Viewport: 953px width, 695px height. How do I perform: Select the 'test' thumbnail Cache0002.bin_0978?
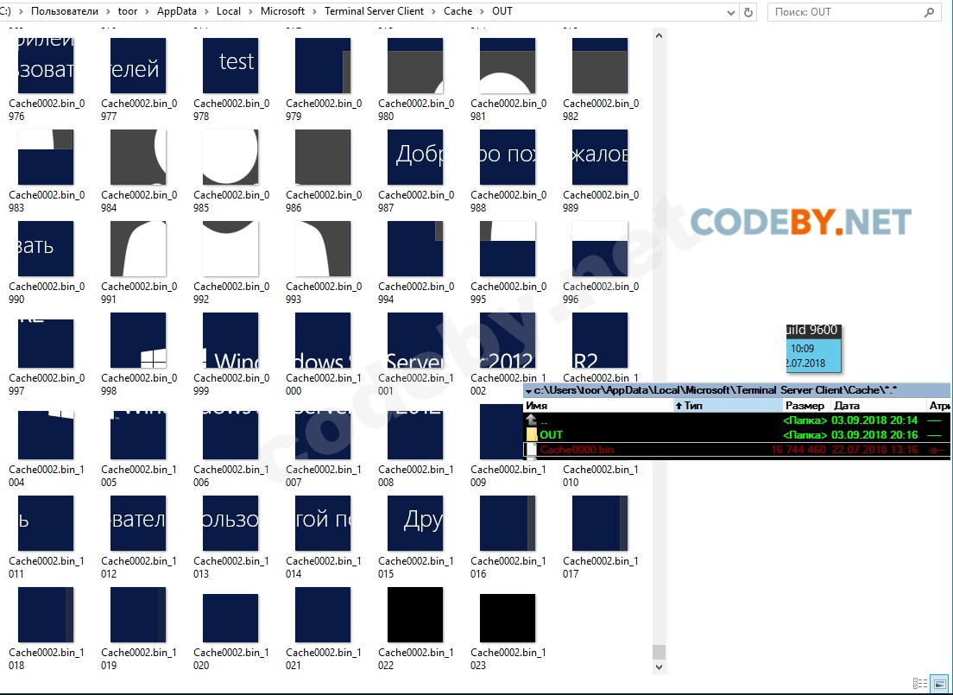230,66
